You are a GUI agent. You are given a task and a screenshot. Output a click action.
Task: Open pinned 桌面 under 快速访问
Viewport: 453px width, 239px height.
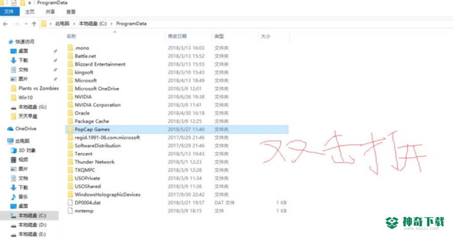[23, 51]
